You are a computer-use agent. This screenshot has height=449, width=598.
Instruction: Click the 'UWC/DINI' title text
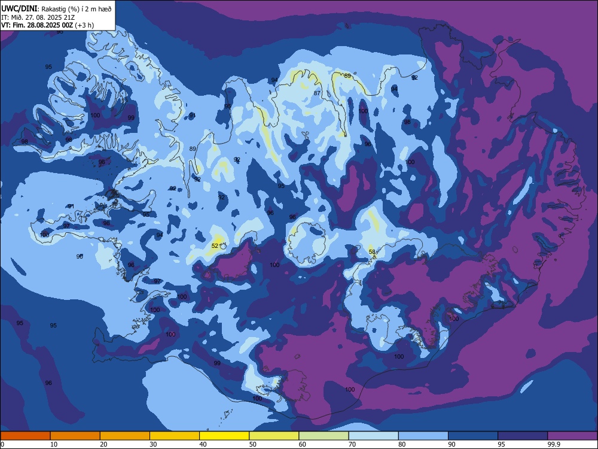(x=19, y=9)
